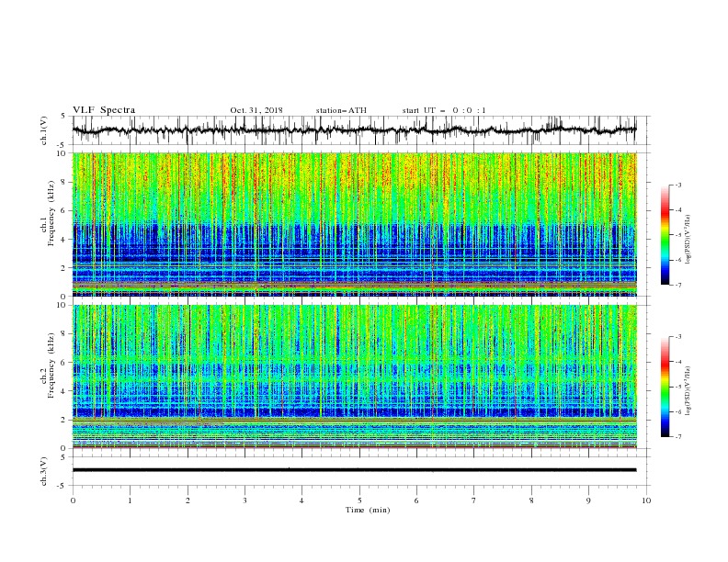Image resolution: width=728 pixels, height=562 pixels.
Task: Click the ch.2 color bar "log(PSD)(V²/Hz)" label
Action: [x=688, y=391]
